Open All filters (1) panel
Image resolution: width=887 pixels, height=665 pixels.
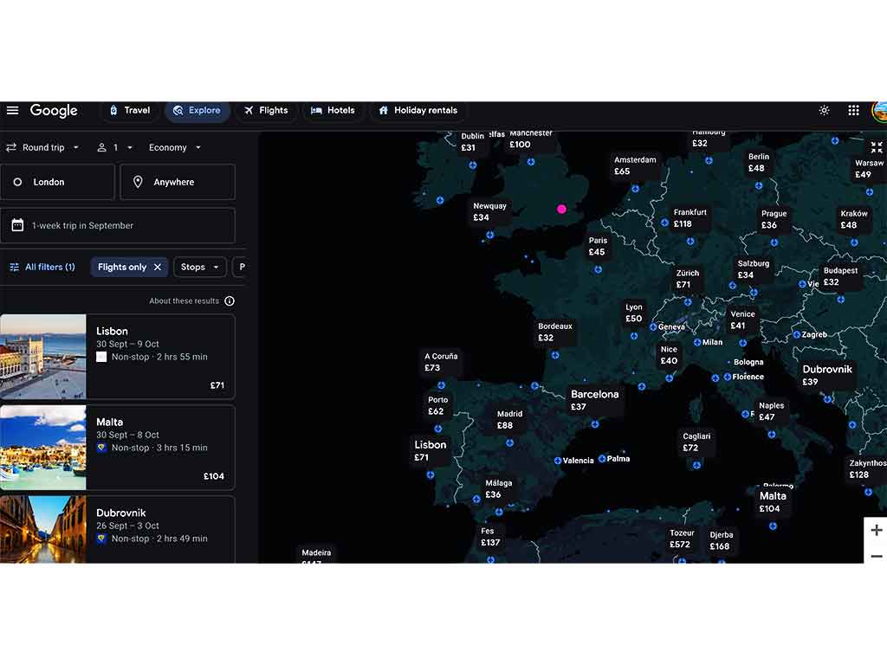pos(42,267)
